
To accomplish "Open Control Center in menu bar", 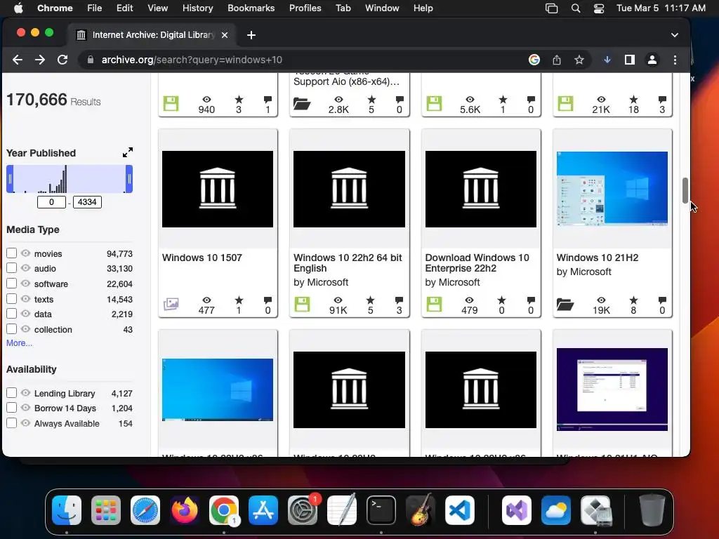I will click(x=599, y=8).
